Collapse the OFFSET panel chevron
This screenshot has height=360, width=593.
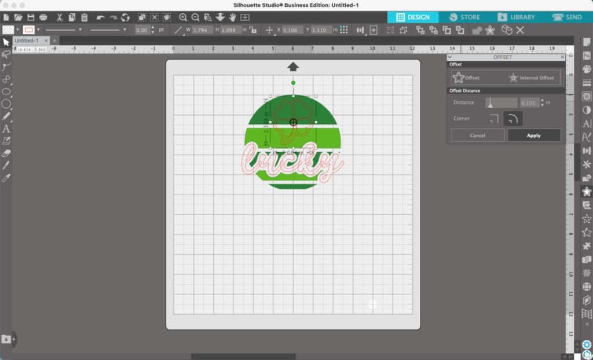[449, 57]
